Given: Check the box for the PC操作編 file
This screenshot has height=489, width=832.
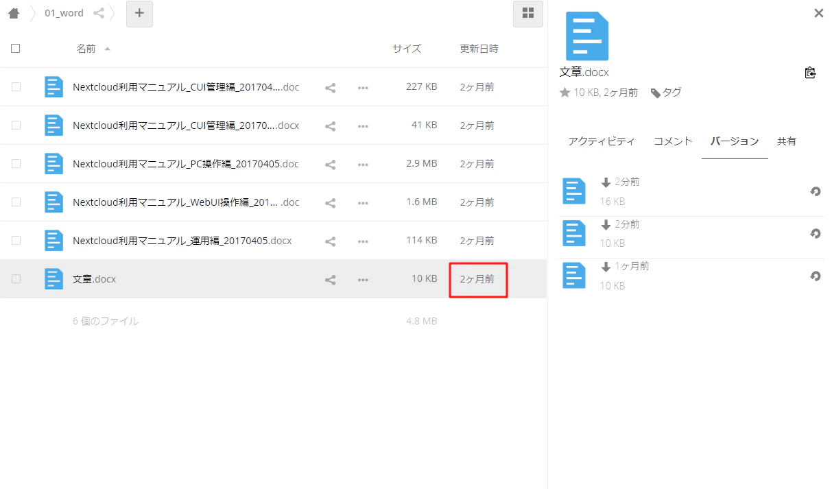Looking at the screenshot, I should [16, 164].
